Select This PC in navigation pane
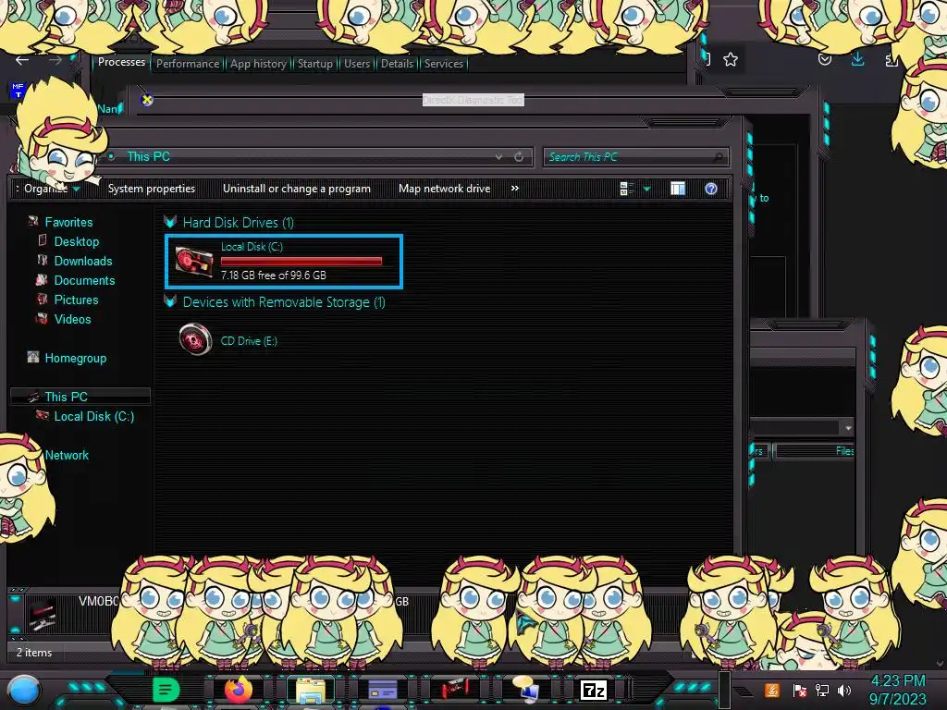This screenshot has width=947, height=710. (x=67, y=397)
